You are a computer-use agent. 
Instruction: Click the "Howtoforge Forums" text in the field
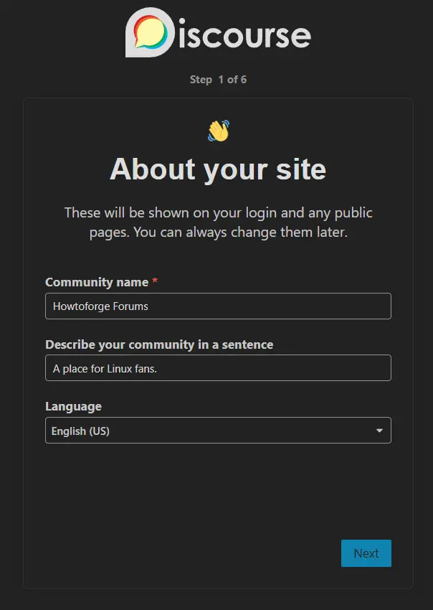[x=100, y=306]
